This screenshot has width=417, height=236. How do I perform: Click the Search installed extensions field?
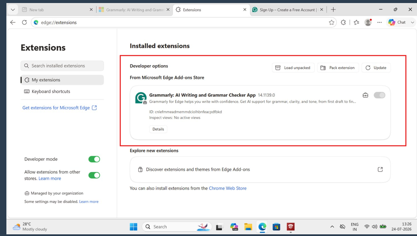62,66
